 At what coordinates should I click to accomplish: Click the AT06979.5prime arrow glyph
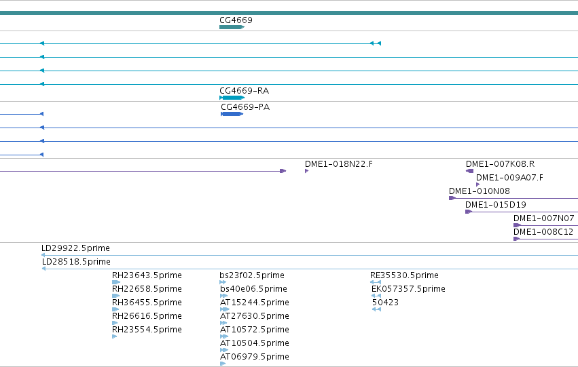point(223,364)
